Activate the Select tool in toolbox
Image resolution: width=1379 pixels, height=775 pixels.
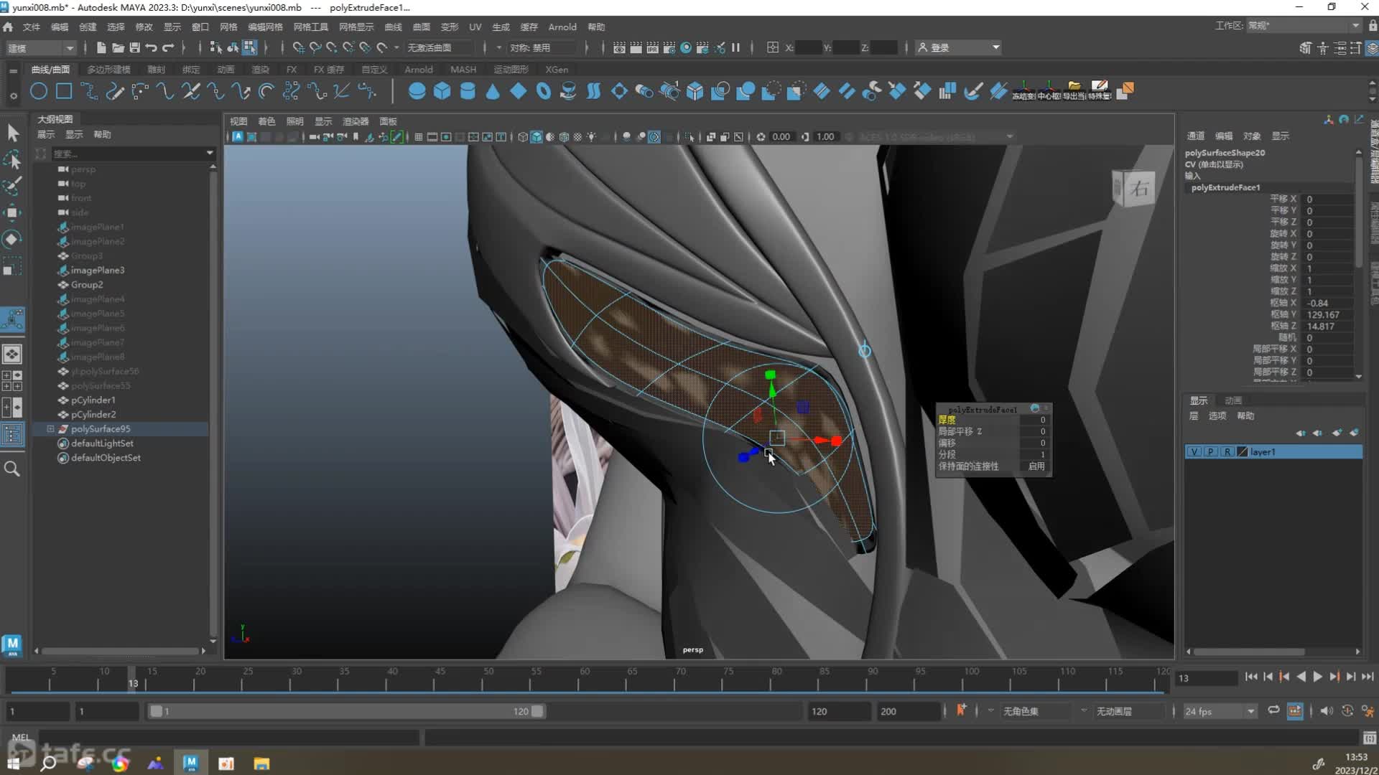click(x=12, y=133)
